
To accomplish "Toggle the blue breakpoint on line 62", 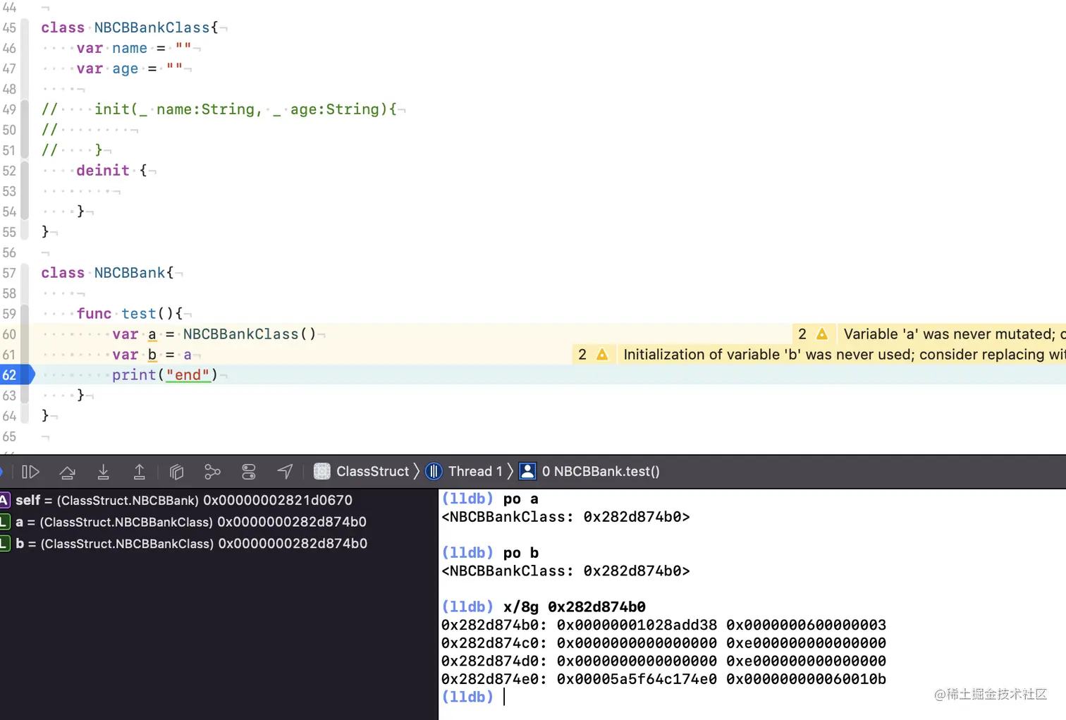I will point(16,375).
